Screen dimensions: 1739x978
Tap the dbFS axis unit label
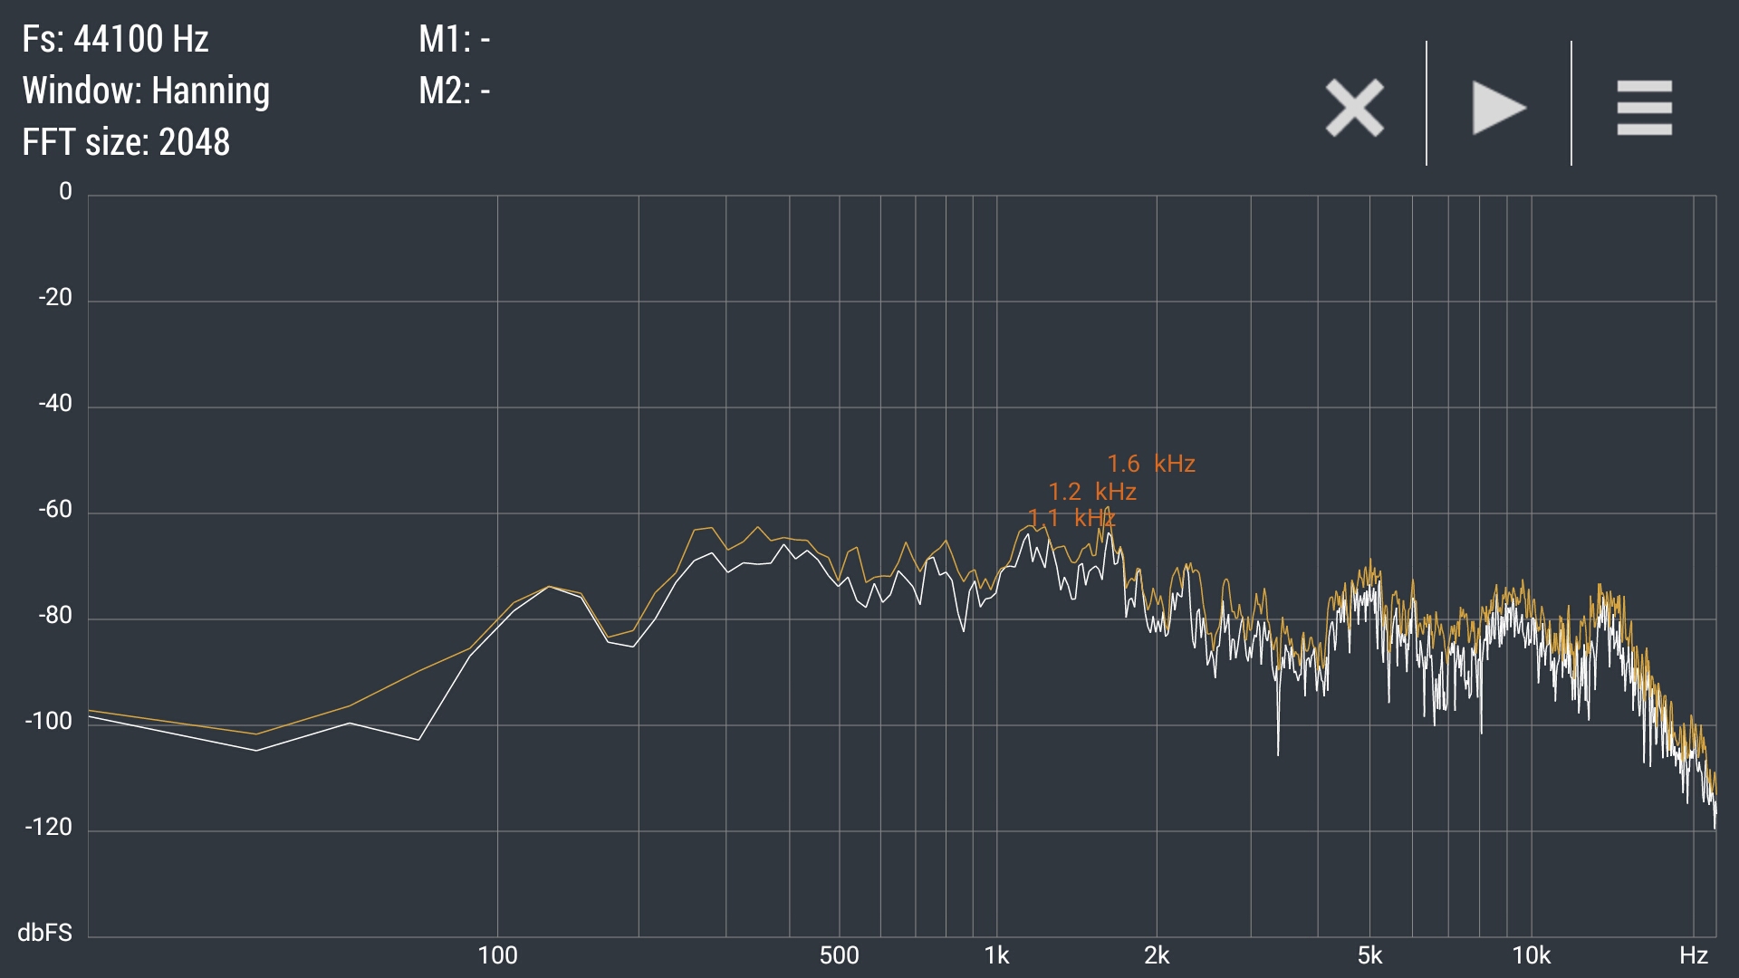tap(44, 933)
